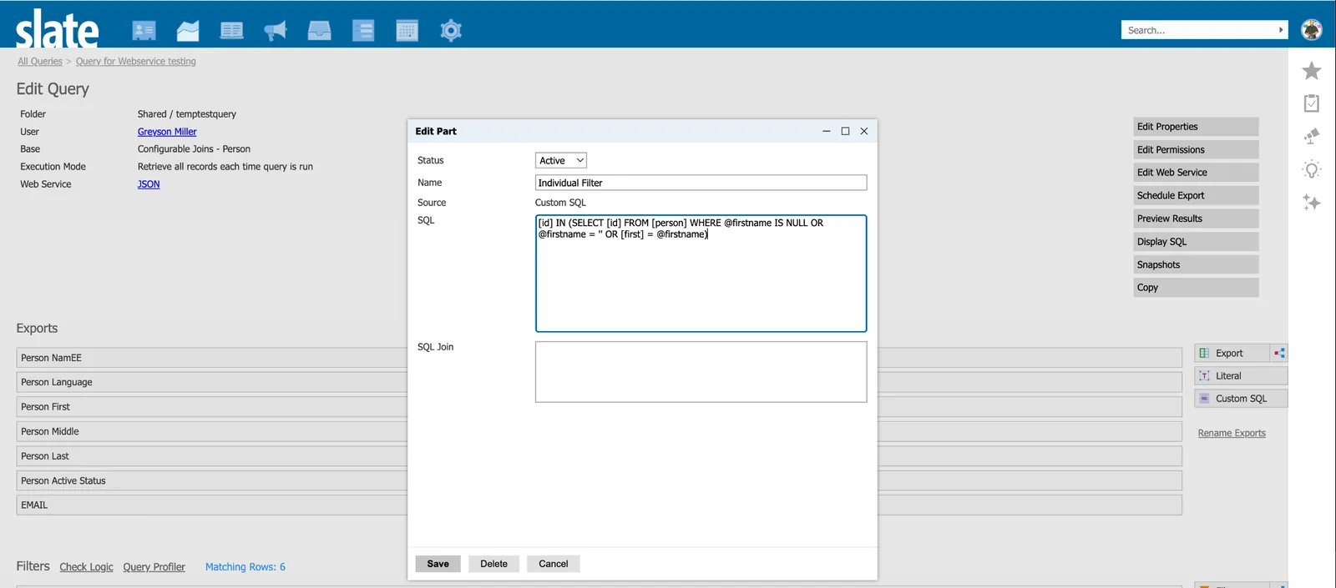The width and height of the screenshot is (1336, 588).
Task: Click Schedule Export
Action: 1196,196
